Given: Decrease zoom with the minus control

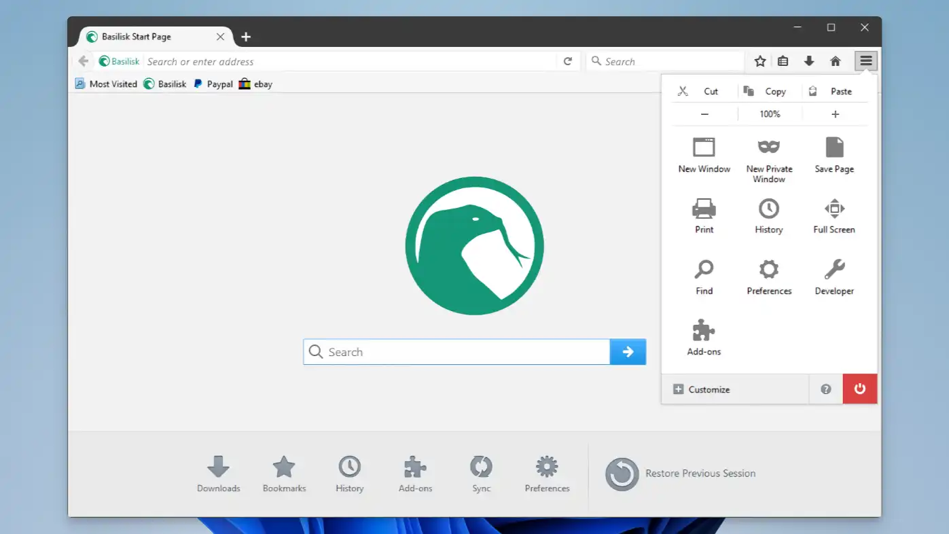Looking at the screenshot, I should point(703,113).
